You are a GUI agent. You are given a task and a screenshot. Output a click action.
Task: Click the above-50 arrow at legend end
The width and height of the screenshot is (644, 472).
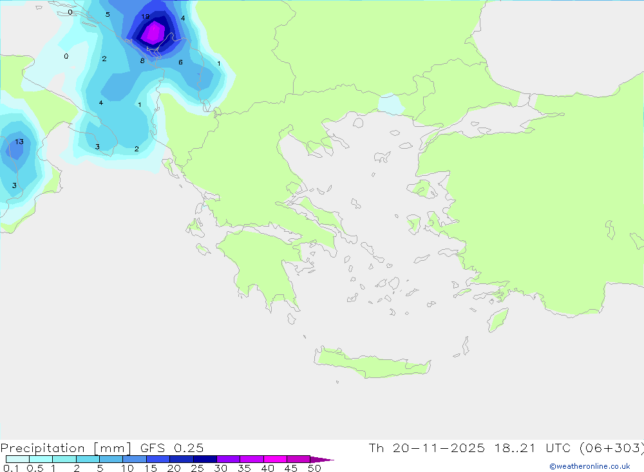[321, 459]
